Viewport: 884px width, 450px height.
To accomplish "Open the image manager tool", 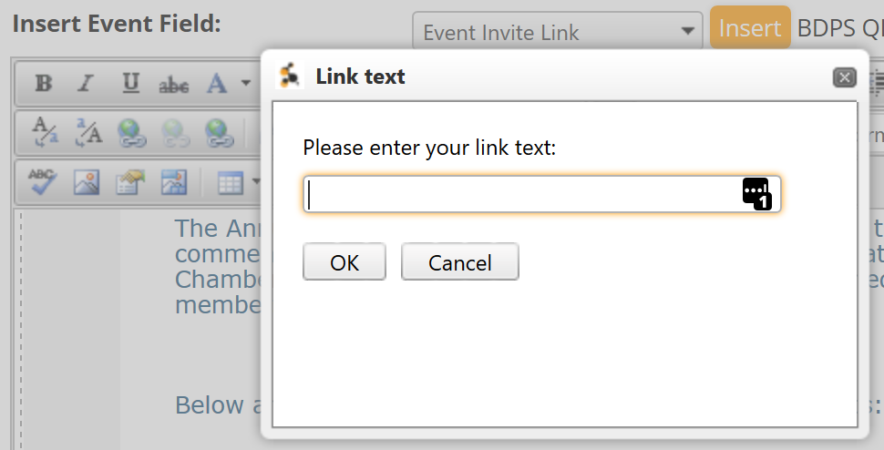I will [87, 182].
